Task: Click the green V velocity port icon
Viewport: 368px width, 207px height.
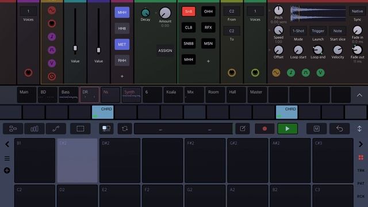Action: pos(320,73)
